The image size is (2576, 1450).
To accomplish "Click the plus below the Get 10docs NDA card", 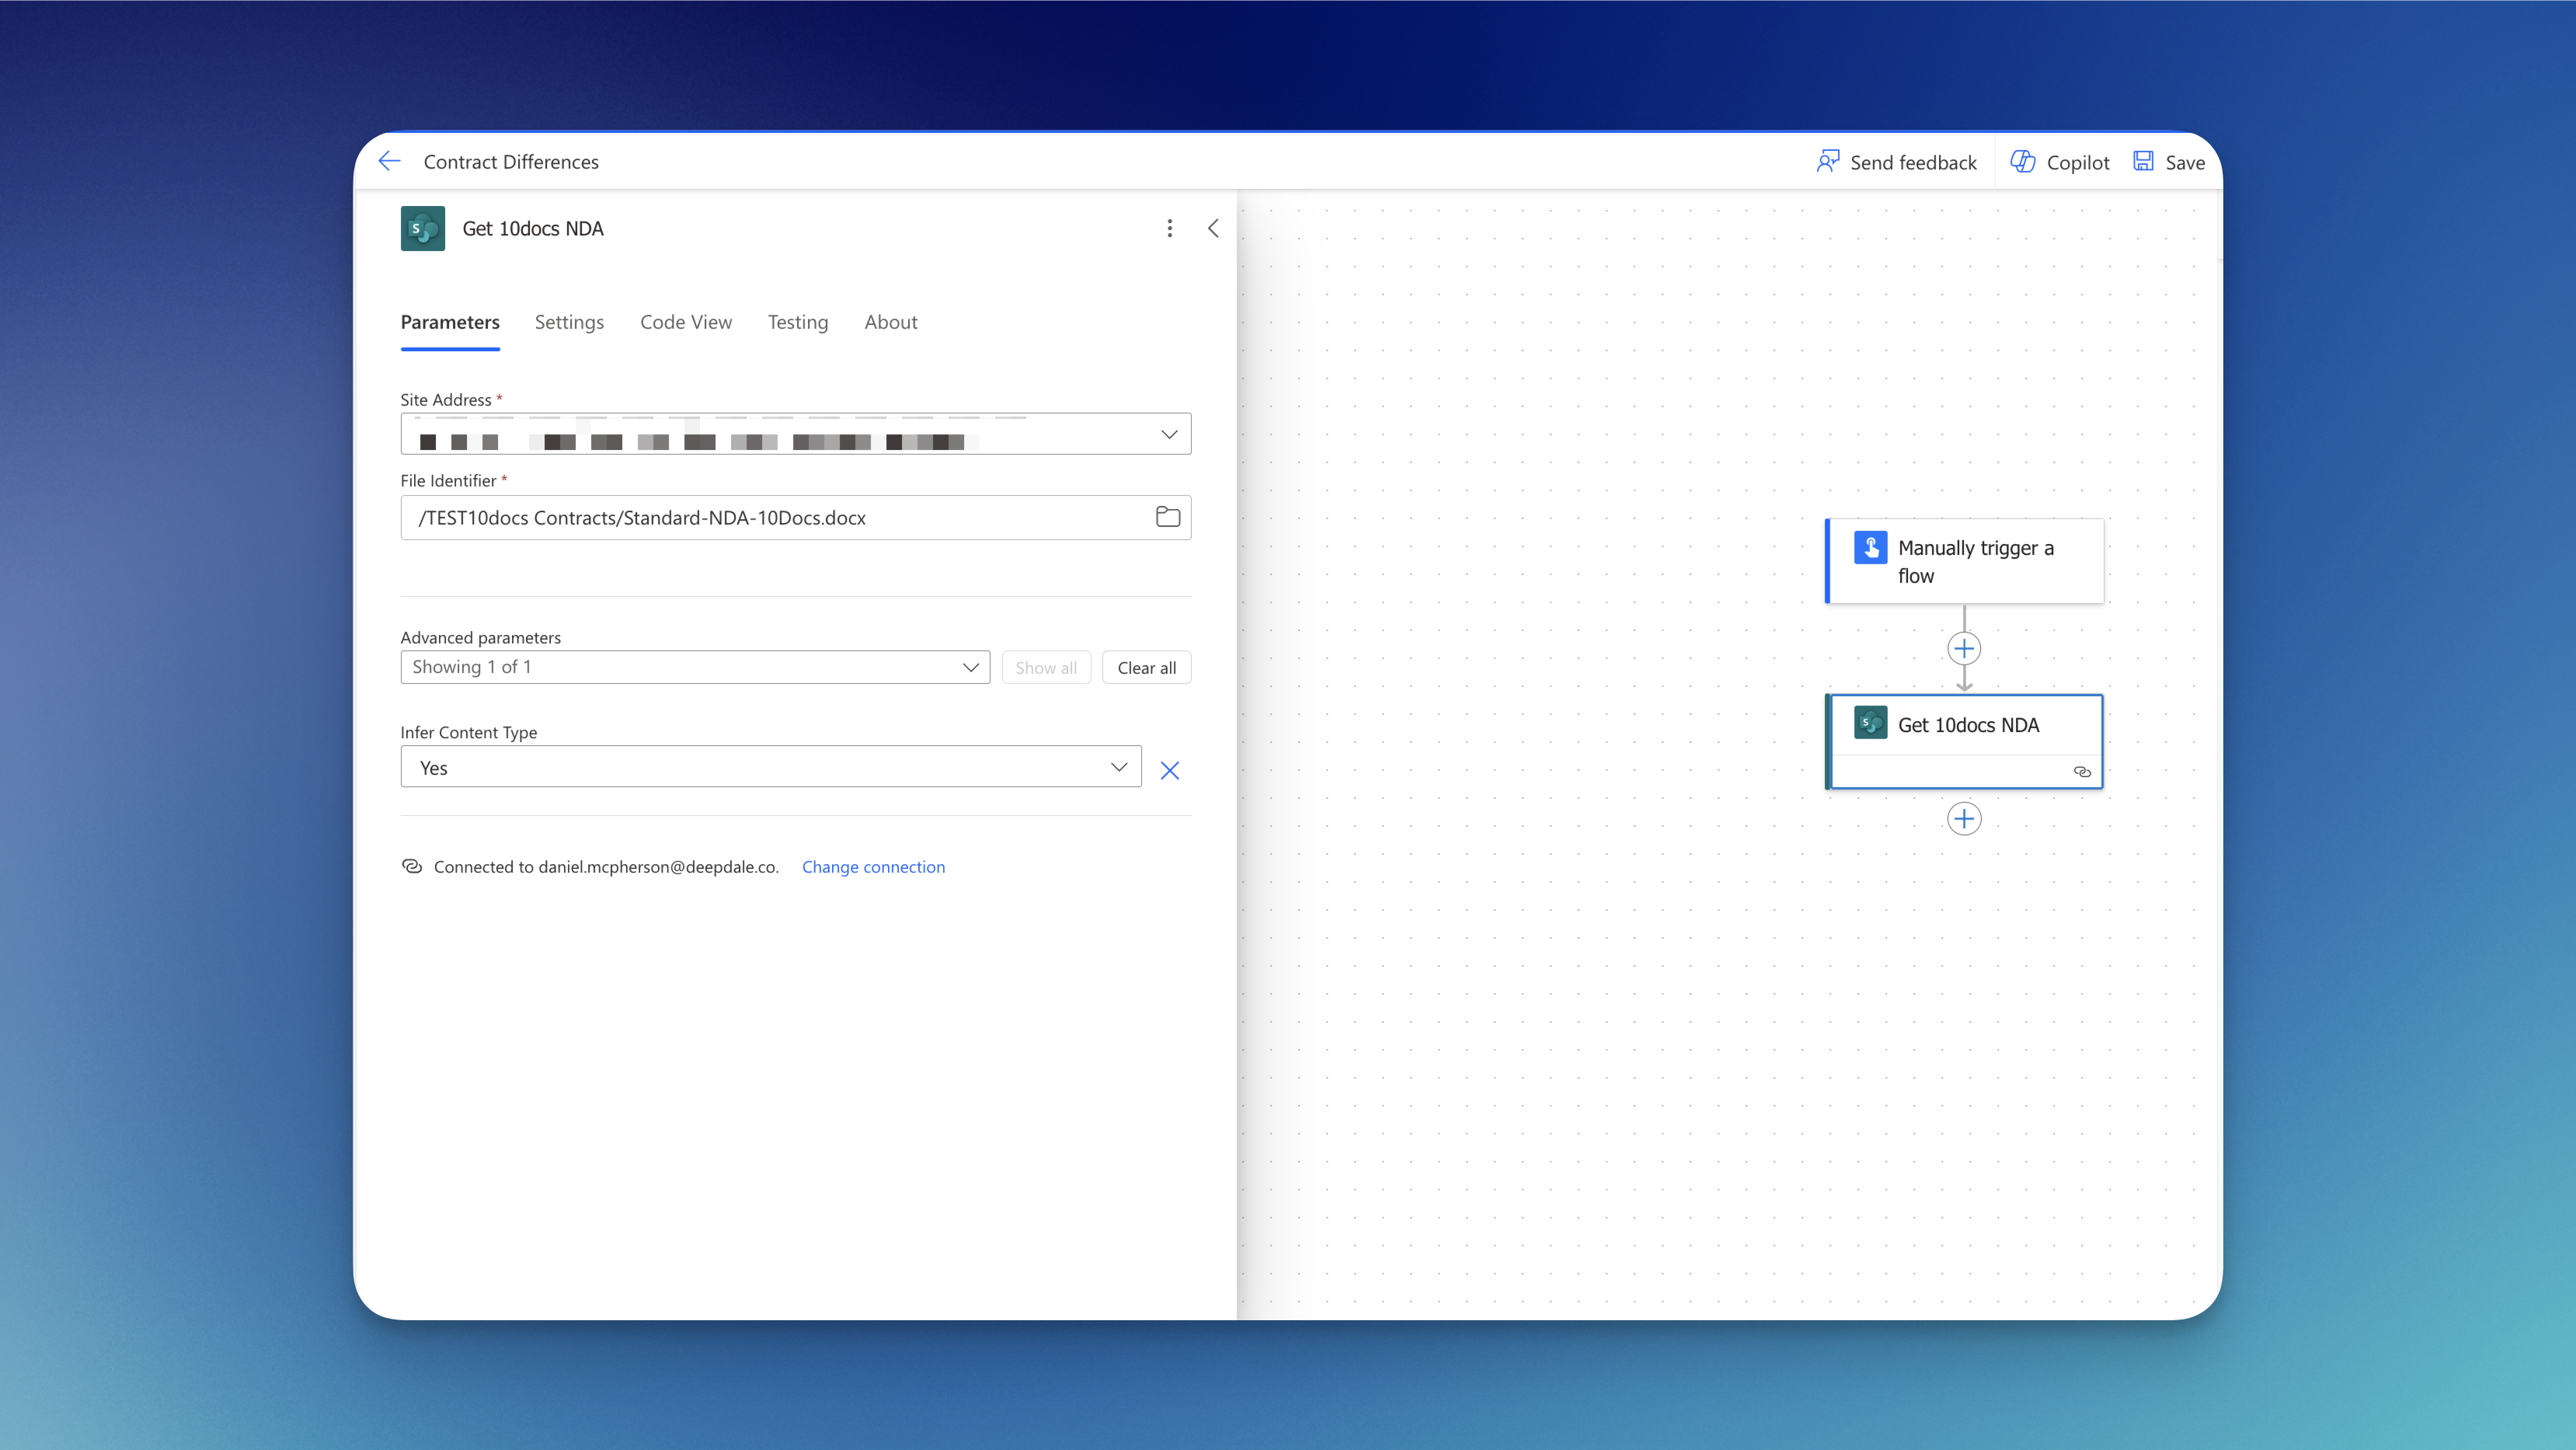I will tap(1963, 819).
